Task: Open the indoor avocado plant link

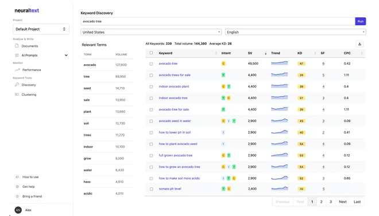Action: point(174,87)
